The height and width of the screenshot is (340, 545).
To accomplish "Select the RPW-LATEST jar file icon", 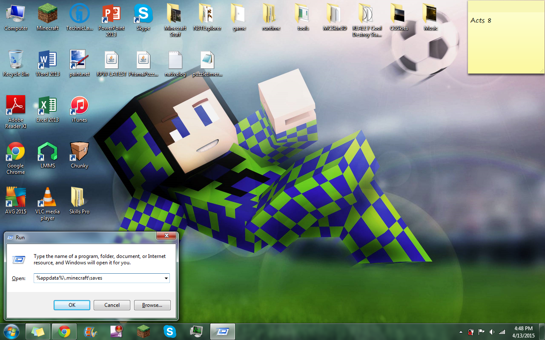I will [x=111, y=63].
